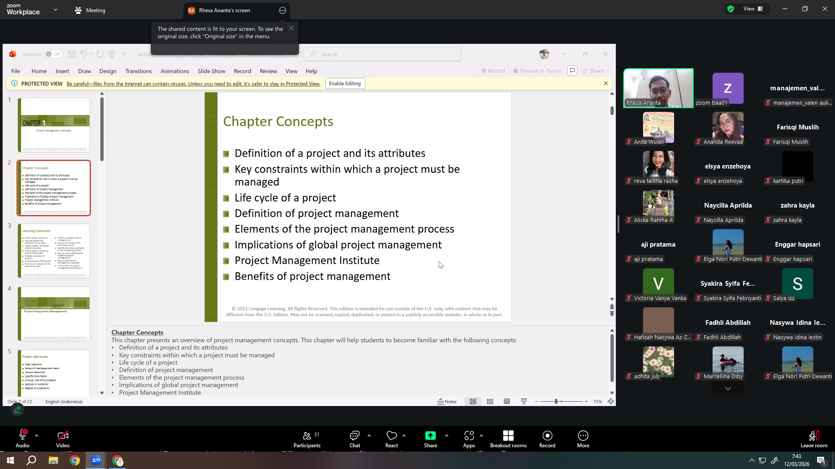Open the Slide Show ribbon tab
The height and width of the screenshot is (469, 835).
pyautogui.click(x=211, y=71)
